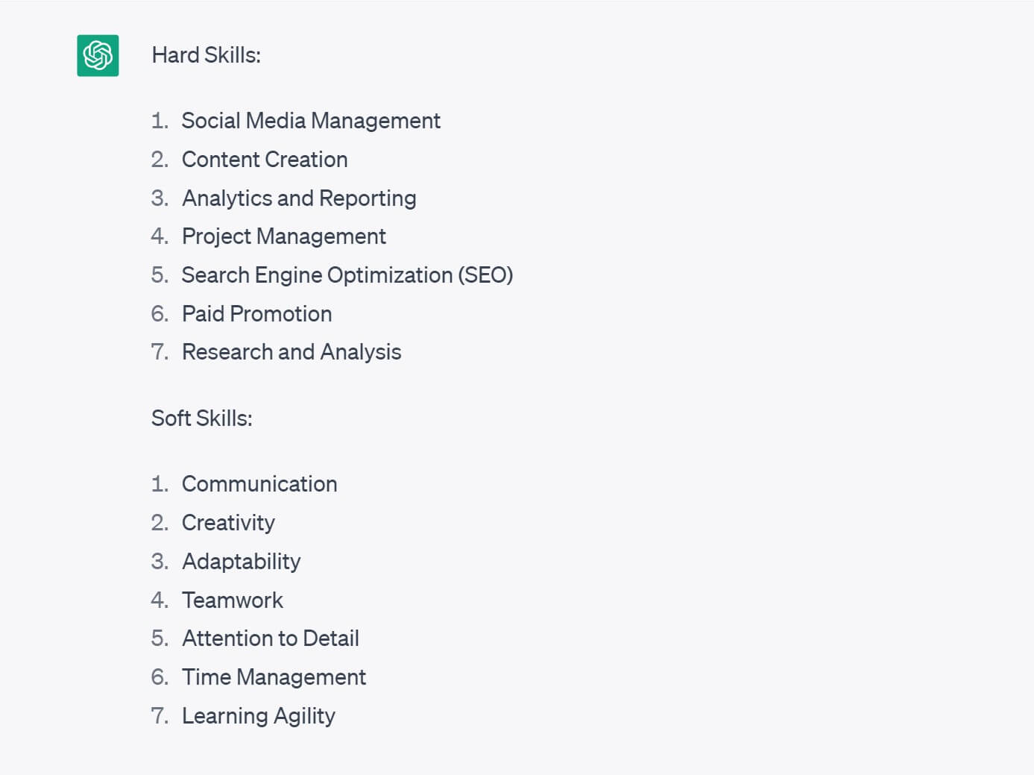Click 'Project Management' list item
This screenshot has height=775, width=1034.
[x=284, y=236]
